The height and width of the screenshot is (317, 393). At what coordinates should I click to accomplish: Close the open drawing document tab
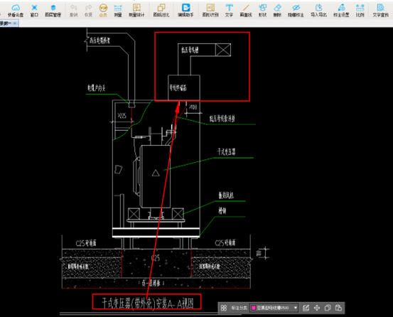15,23
